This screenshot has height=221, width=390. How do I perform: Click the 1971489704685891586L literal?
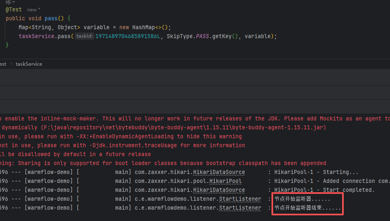coord(127,36)
